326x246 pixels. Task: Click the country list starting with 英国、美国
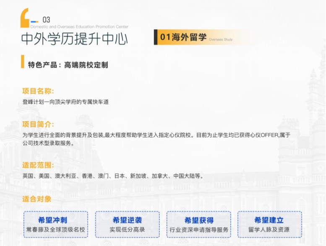coord(113,176)
